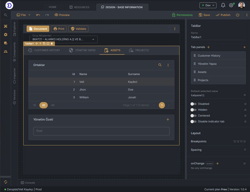
Task: Click search icon in Ortaklar panel
Action: tap(160, 65)
